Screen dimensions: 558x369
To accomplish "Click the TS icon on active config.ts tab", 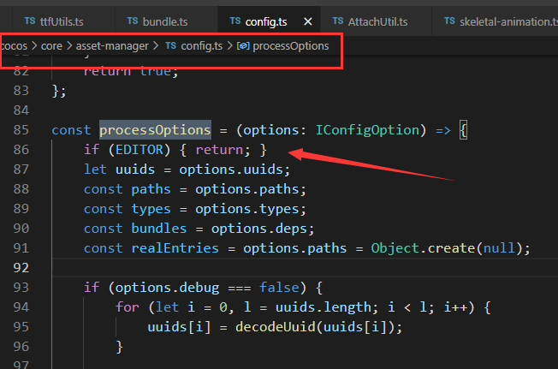I will click(x=233, y=20).
